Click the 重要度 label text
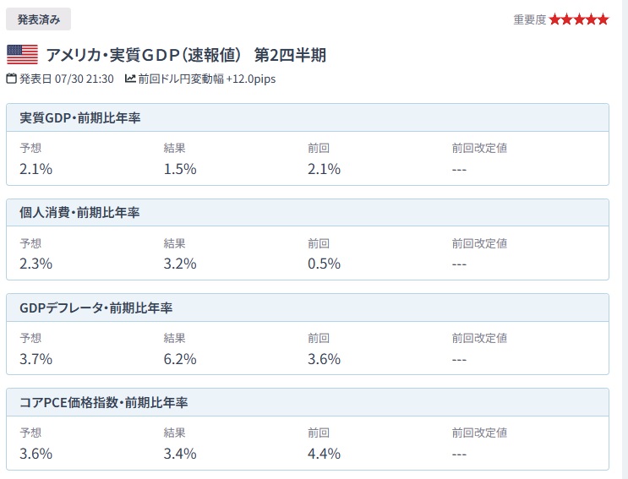 point(529,19)
